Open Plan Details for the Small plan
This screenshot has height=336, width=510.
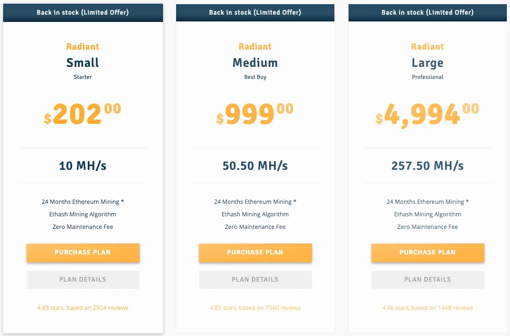pyautogui.click(x=83, y=280)
